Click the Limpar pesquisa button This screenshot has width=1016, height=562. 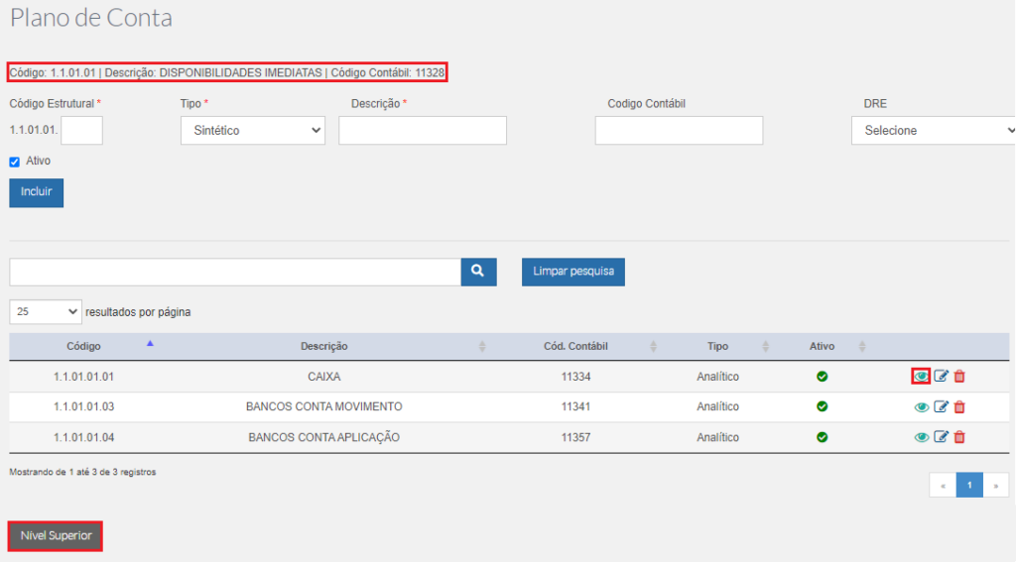[x=573, y=272]
